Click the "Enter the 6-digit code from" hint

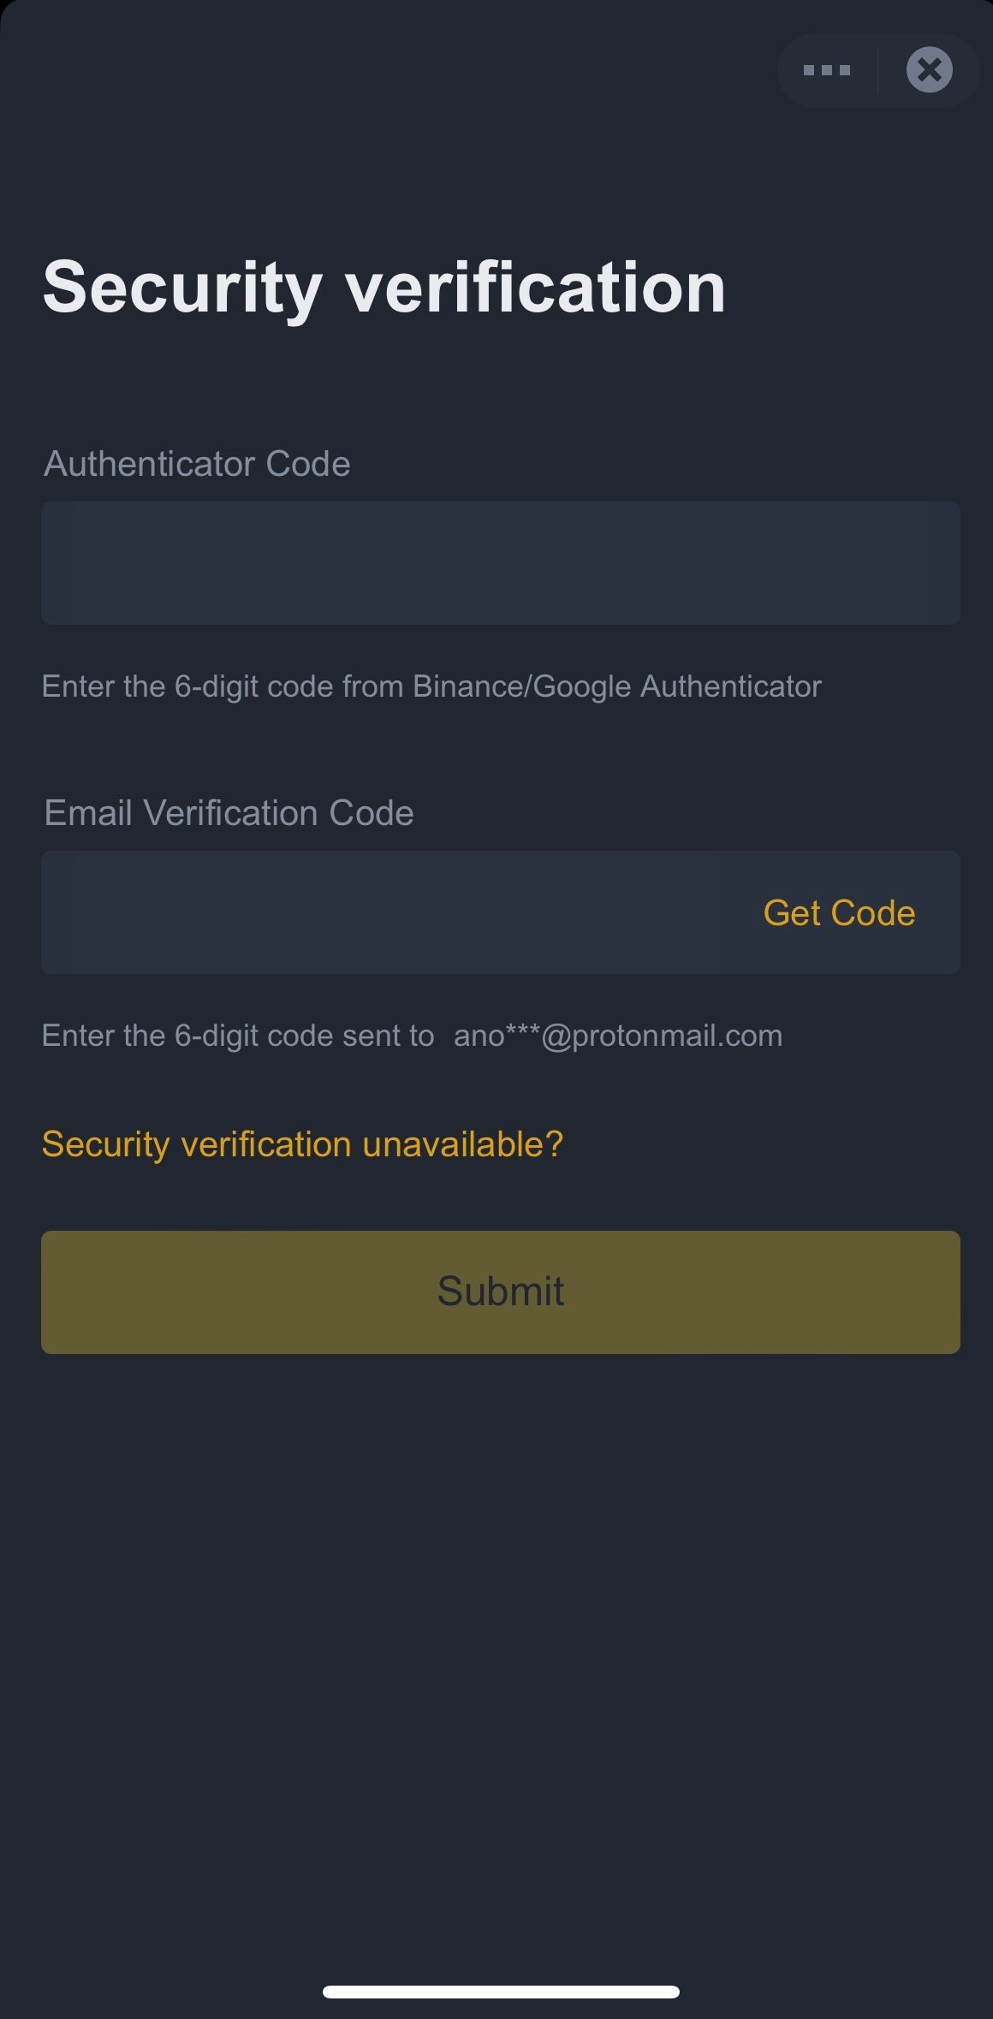click(223, 686)
